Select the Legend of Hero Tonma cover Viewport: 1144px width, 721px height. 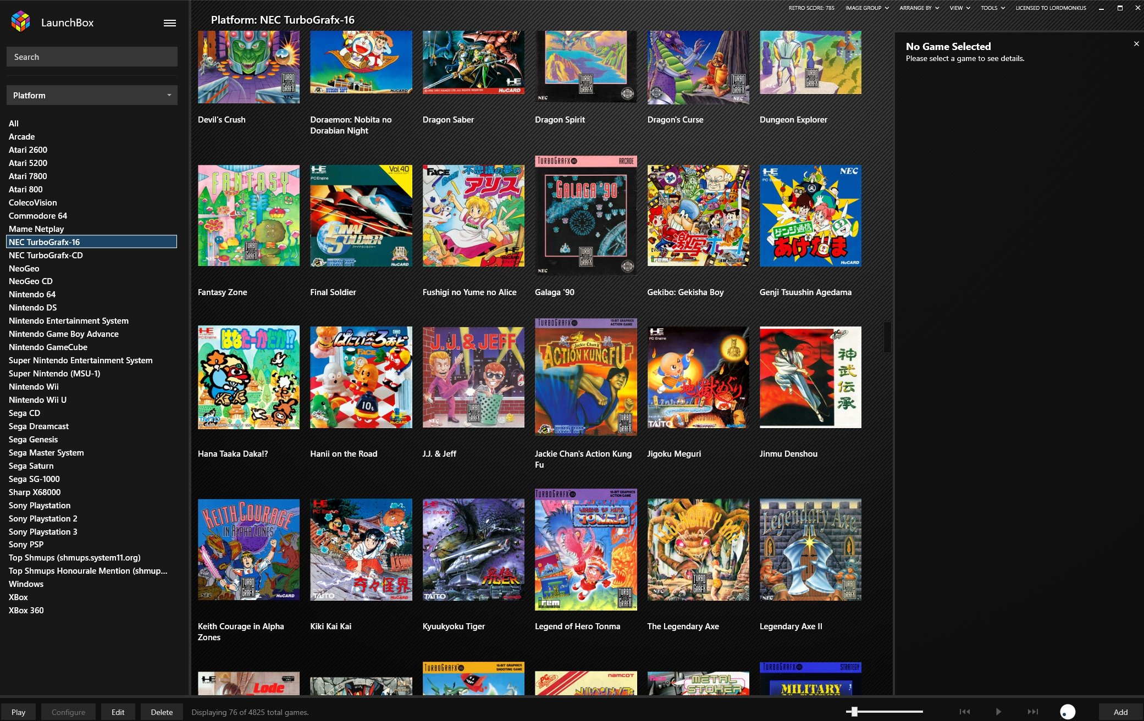tap(586, 550)
